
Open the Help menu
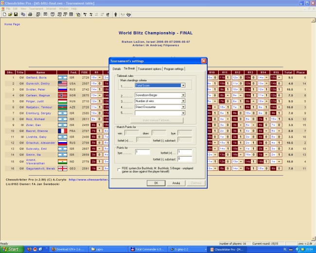pyautogui.click(x=74, y=9)
